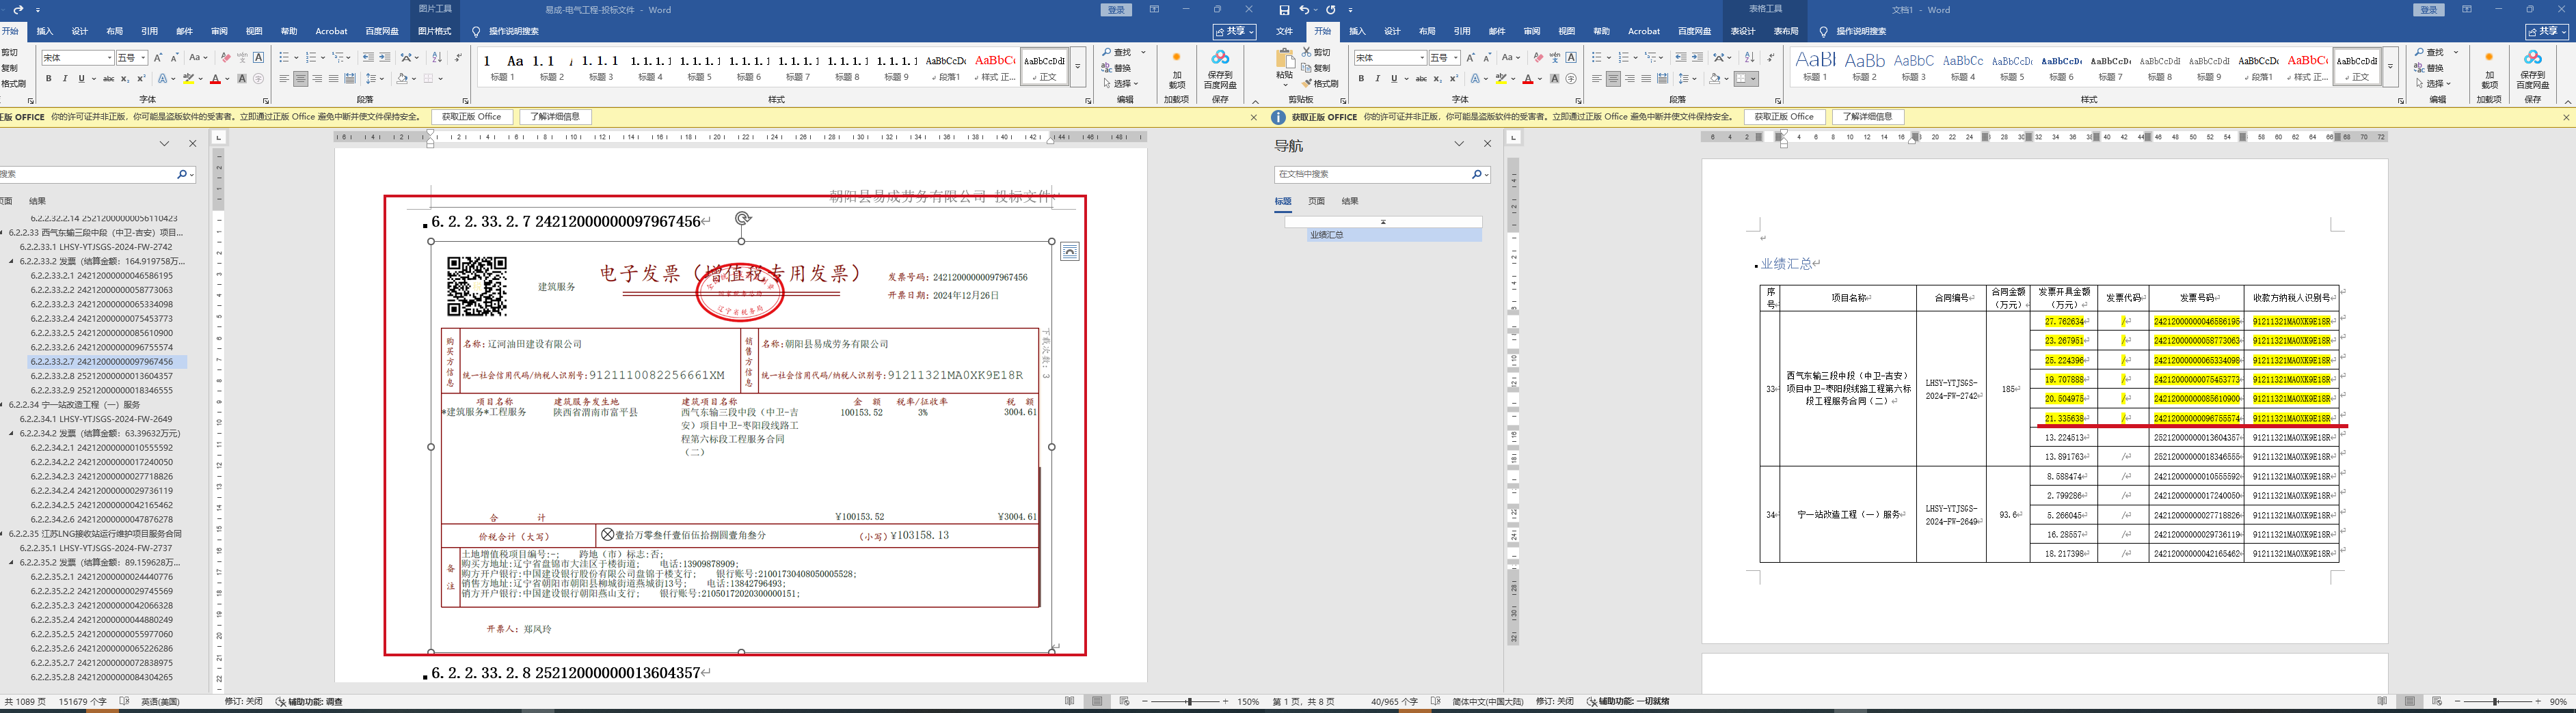Click the rotation handle above the invoice image
Screen dimensions: 2576x713
tap(742, 218)
